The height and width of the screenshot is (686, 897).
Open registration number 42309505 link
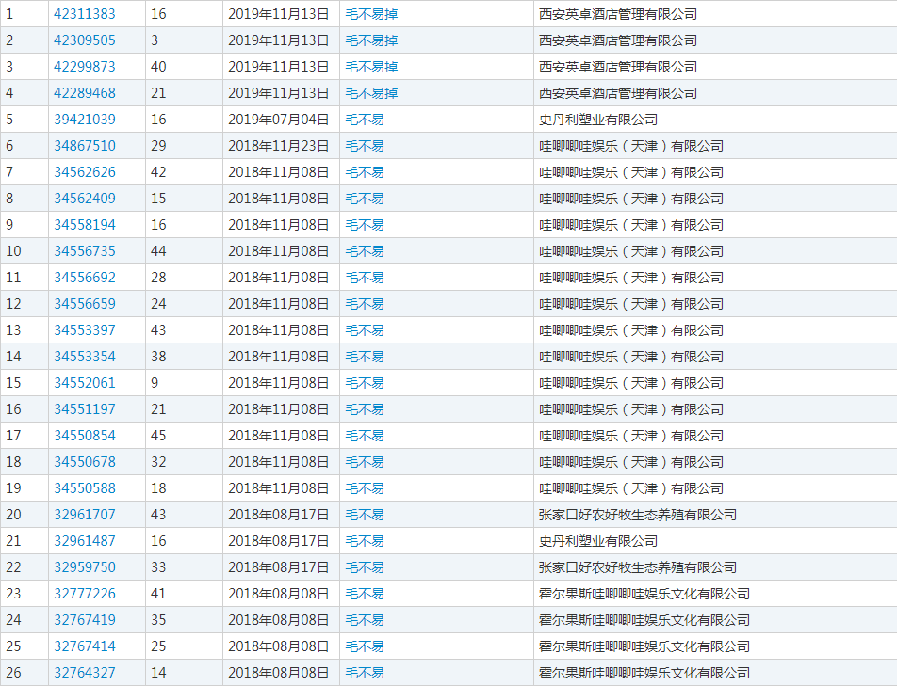85,40
